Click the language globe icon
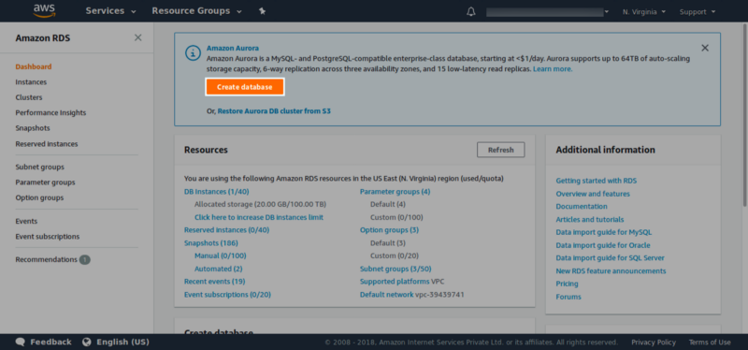 pos(86,342)
